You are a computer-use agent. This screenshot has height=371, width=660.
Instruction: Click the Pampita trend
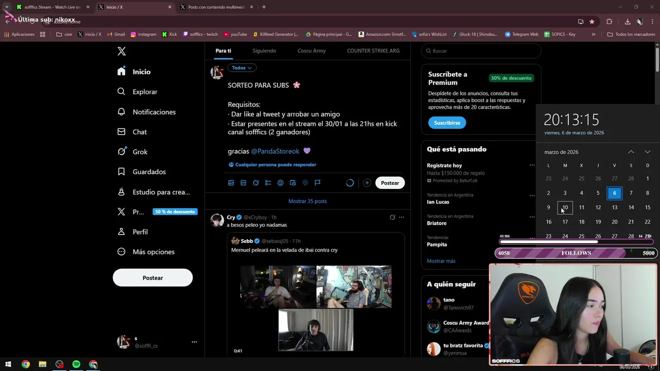437,245
